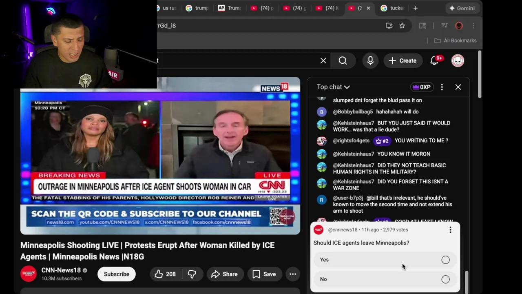The height and width of the screenshot is (294, 522).
Task: Like the video with thumbs up
Action: 165,274
